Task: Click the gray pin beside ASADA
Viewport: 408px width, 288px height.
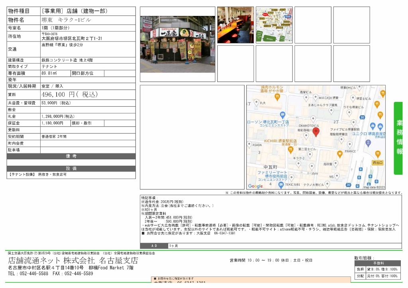Action: 249,144
